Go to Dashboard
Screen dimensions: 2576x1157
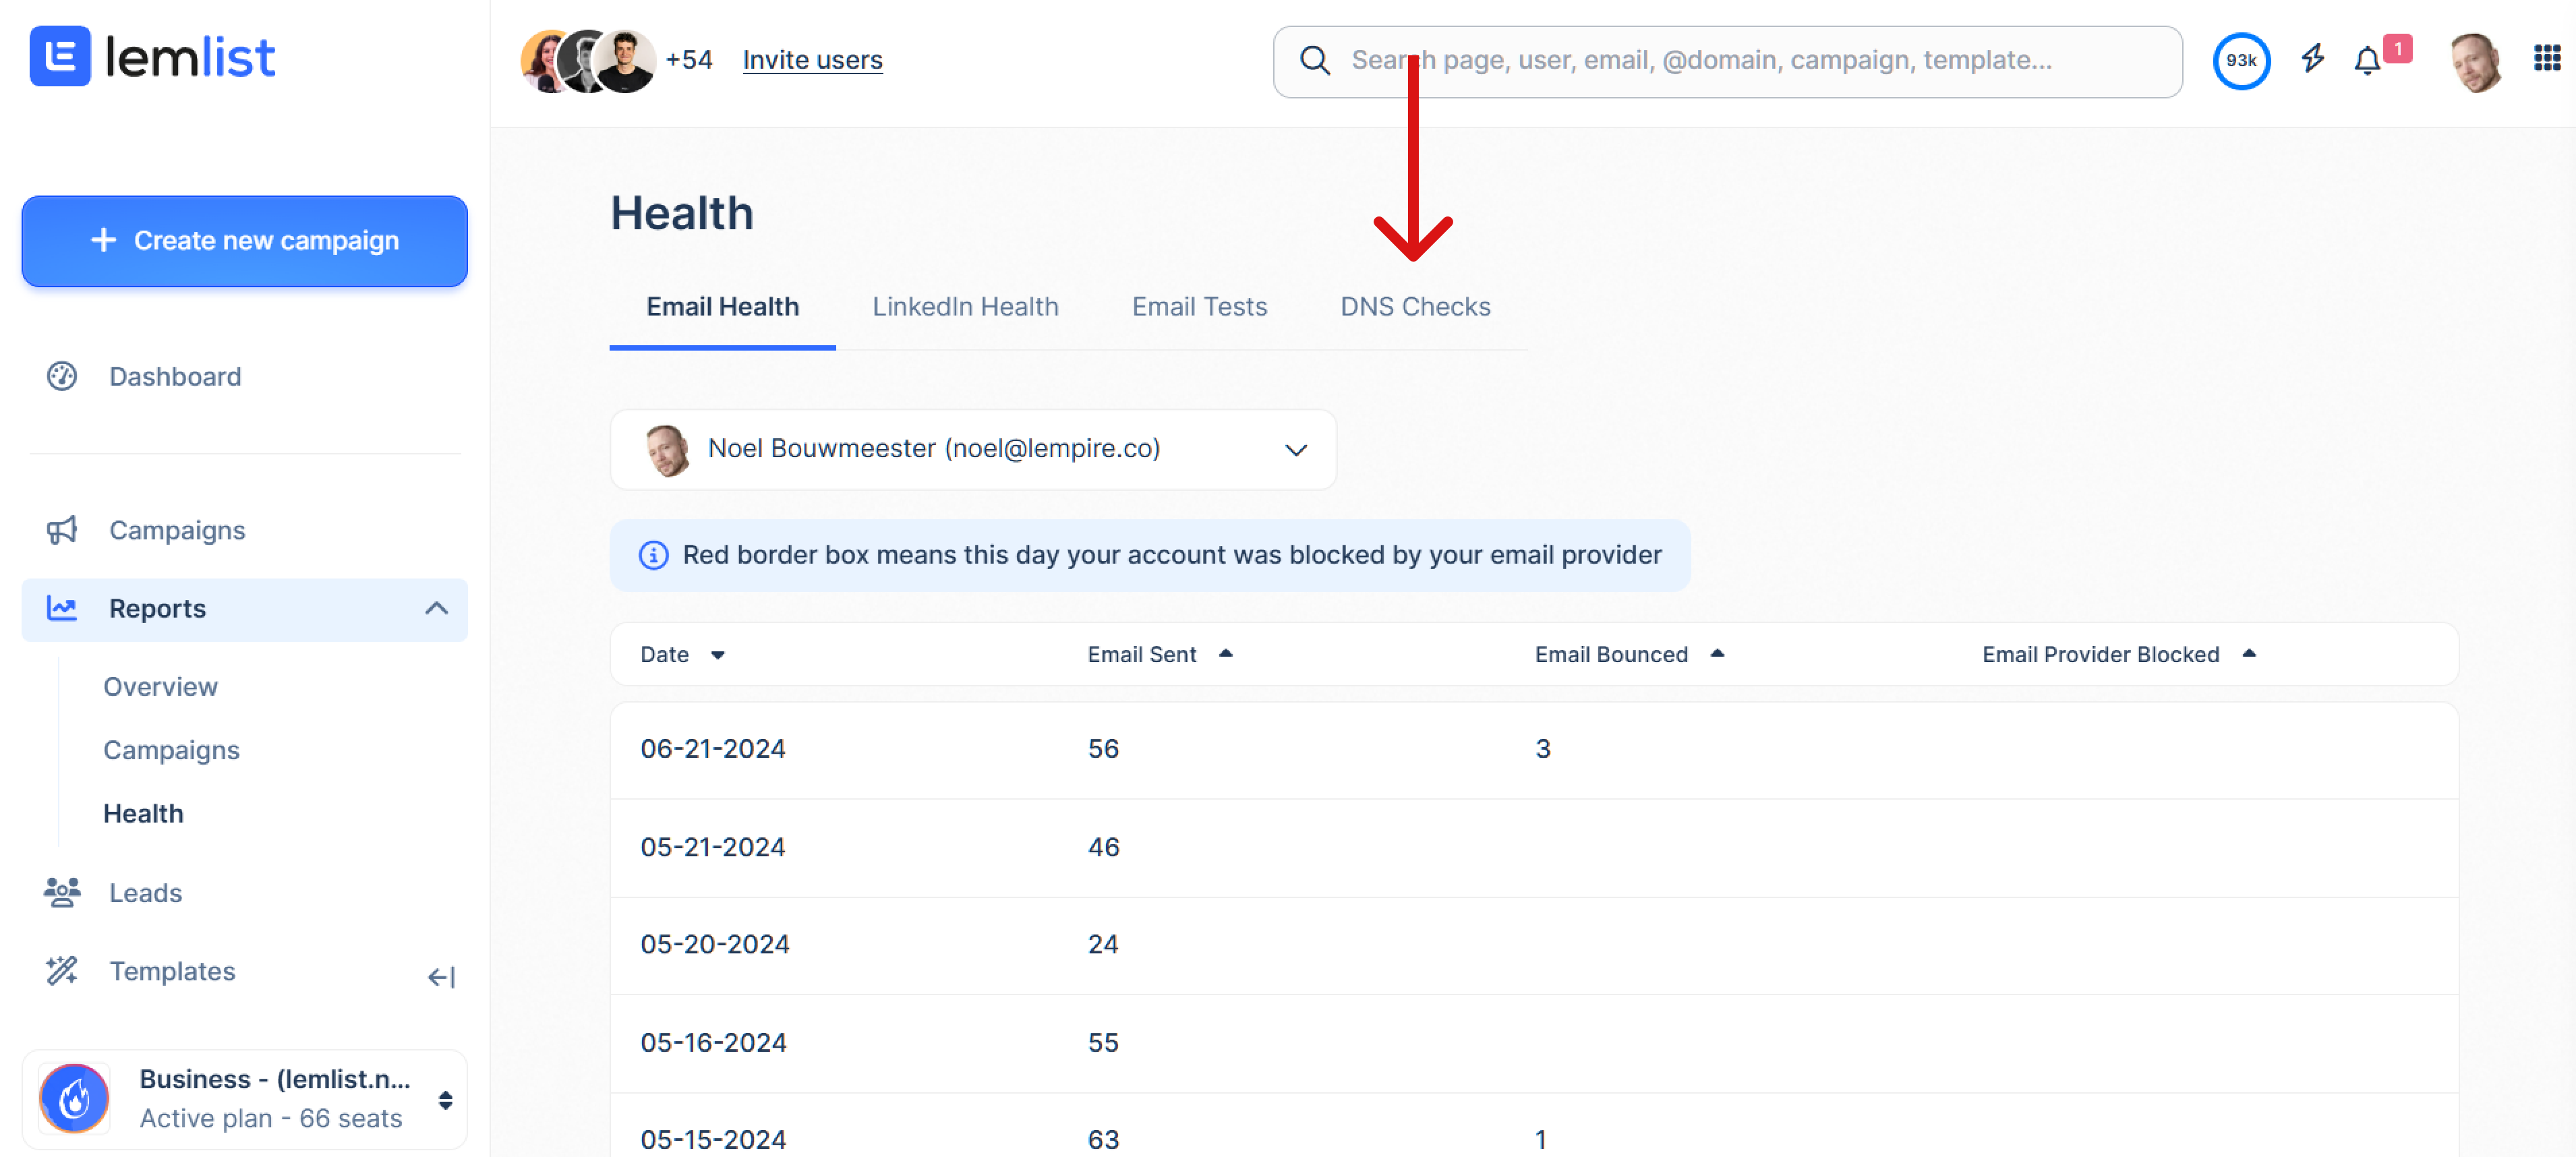pos(175,376)
